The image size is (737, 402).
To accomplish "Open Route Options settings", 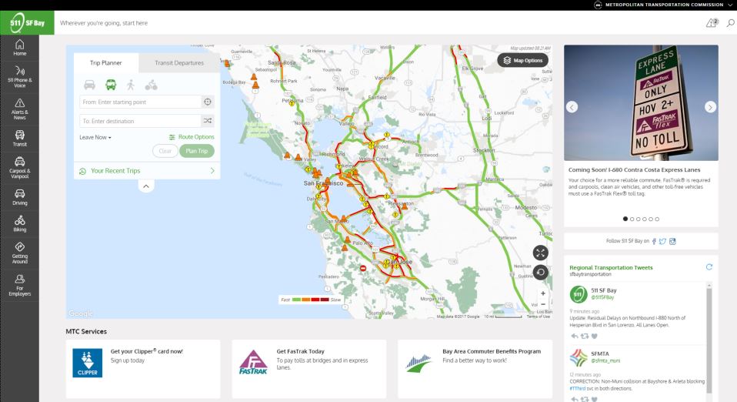I will coord(192,137).
